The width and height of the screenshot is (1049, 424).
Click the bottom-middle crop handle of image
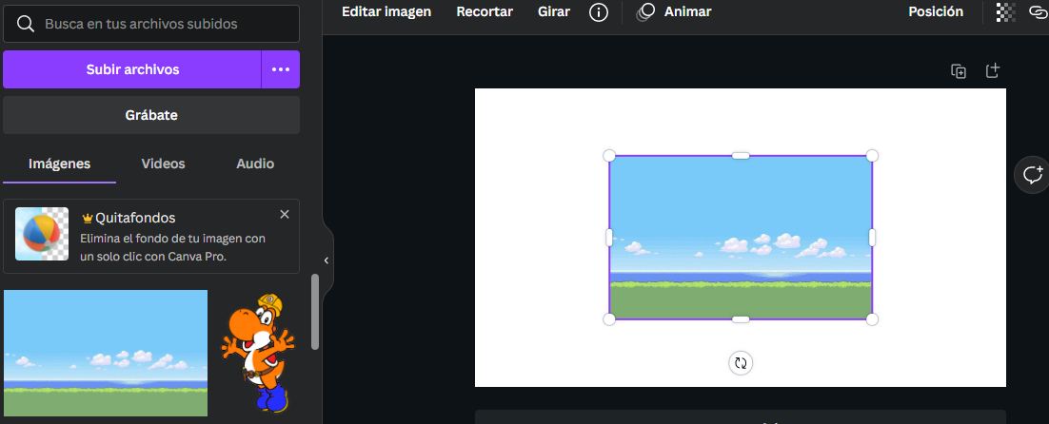tap(741, 319)
